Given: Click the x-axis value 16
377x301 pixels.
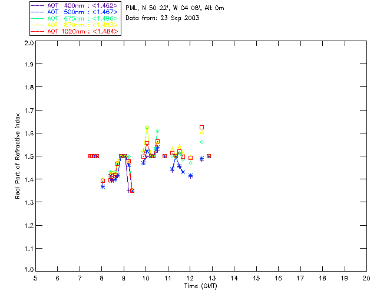Looking at the screenshot, I should tap(278, 278).
